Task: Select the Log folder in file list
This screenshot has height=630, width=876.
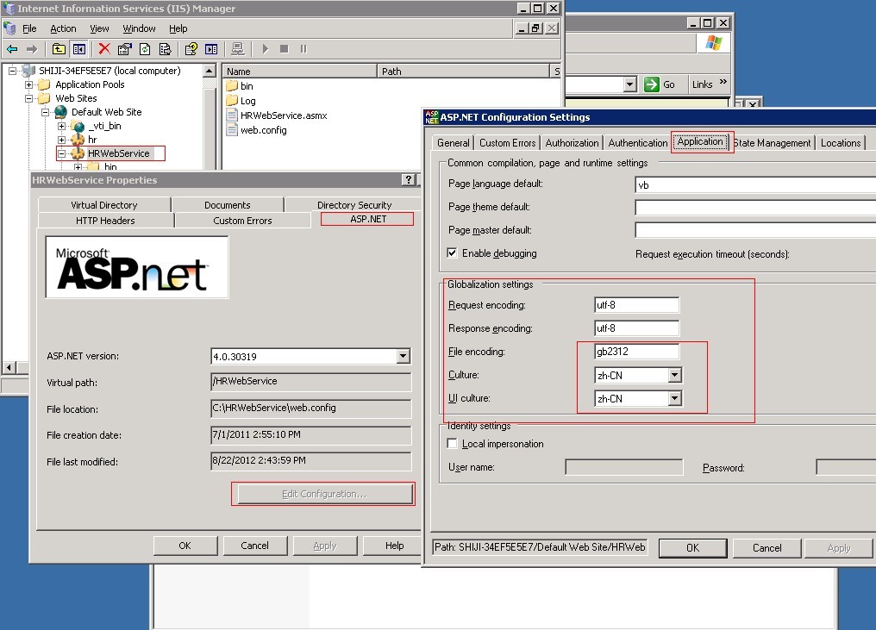Action: click(x=241, y=101)
